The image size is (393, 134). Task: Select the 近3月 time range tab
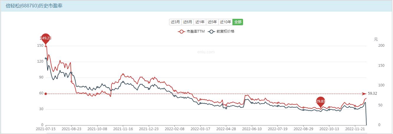tap(175, 22)
